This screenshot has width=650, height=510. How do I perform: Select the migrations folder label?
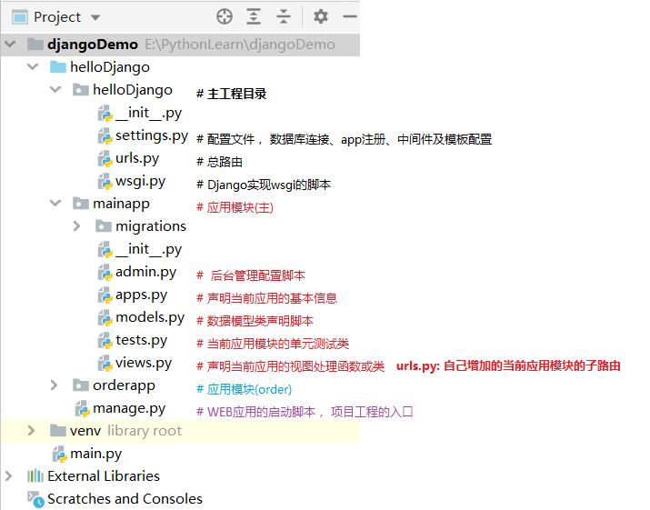point(151,226)
